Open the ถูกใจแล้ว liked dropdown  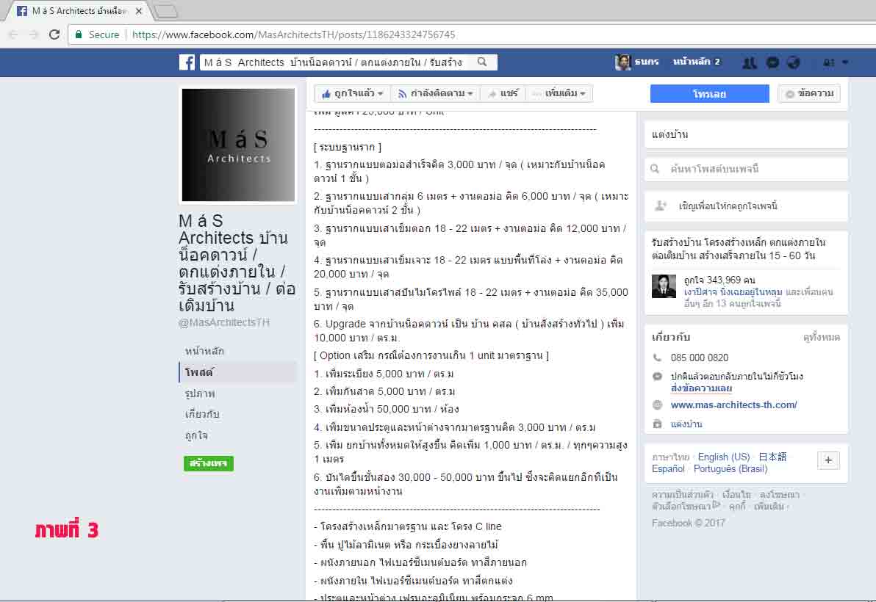click(353, 93)
